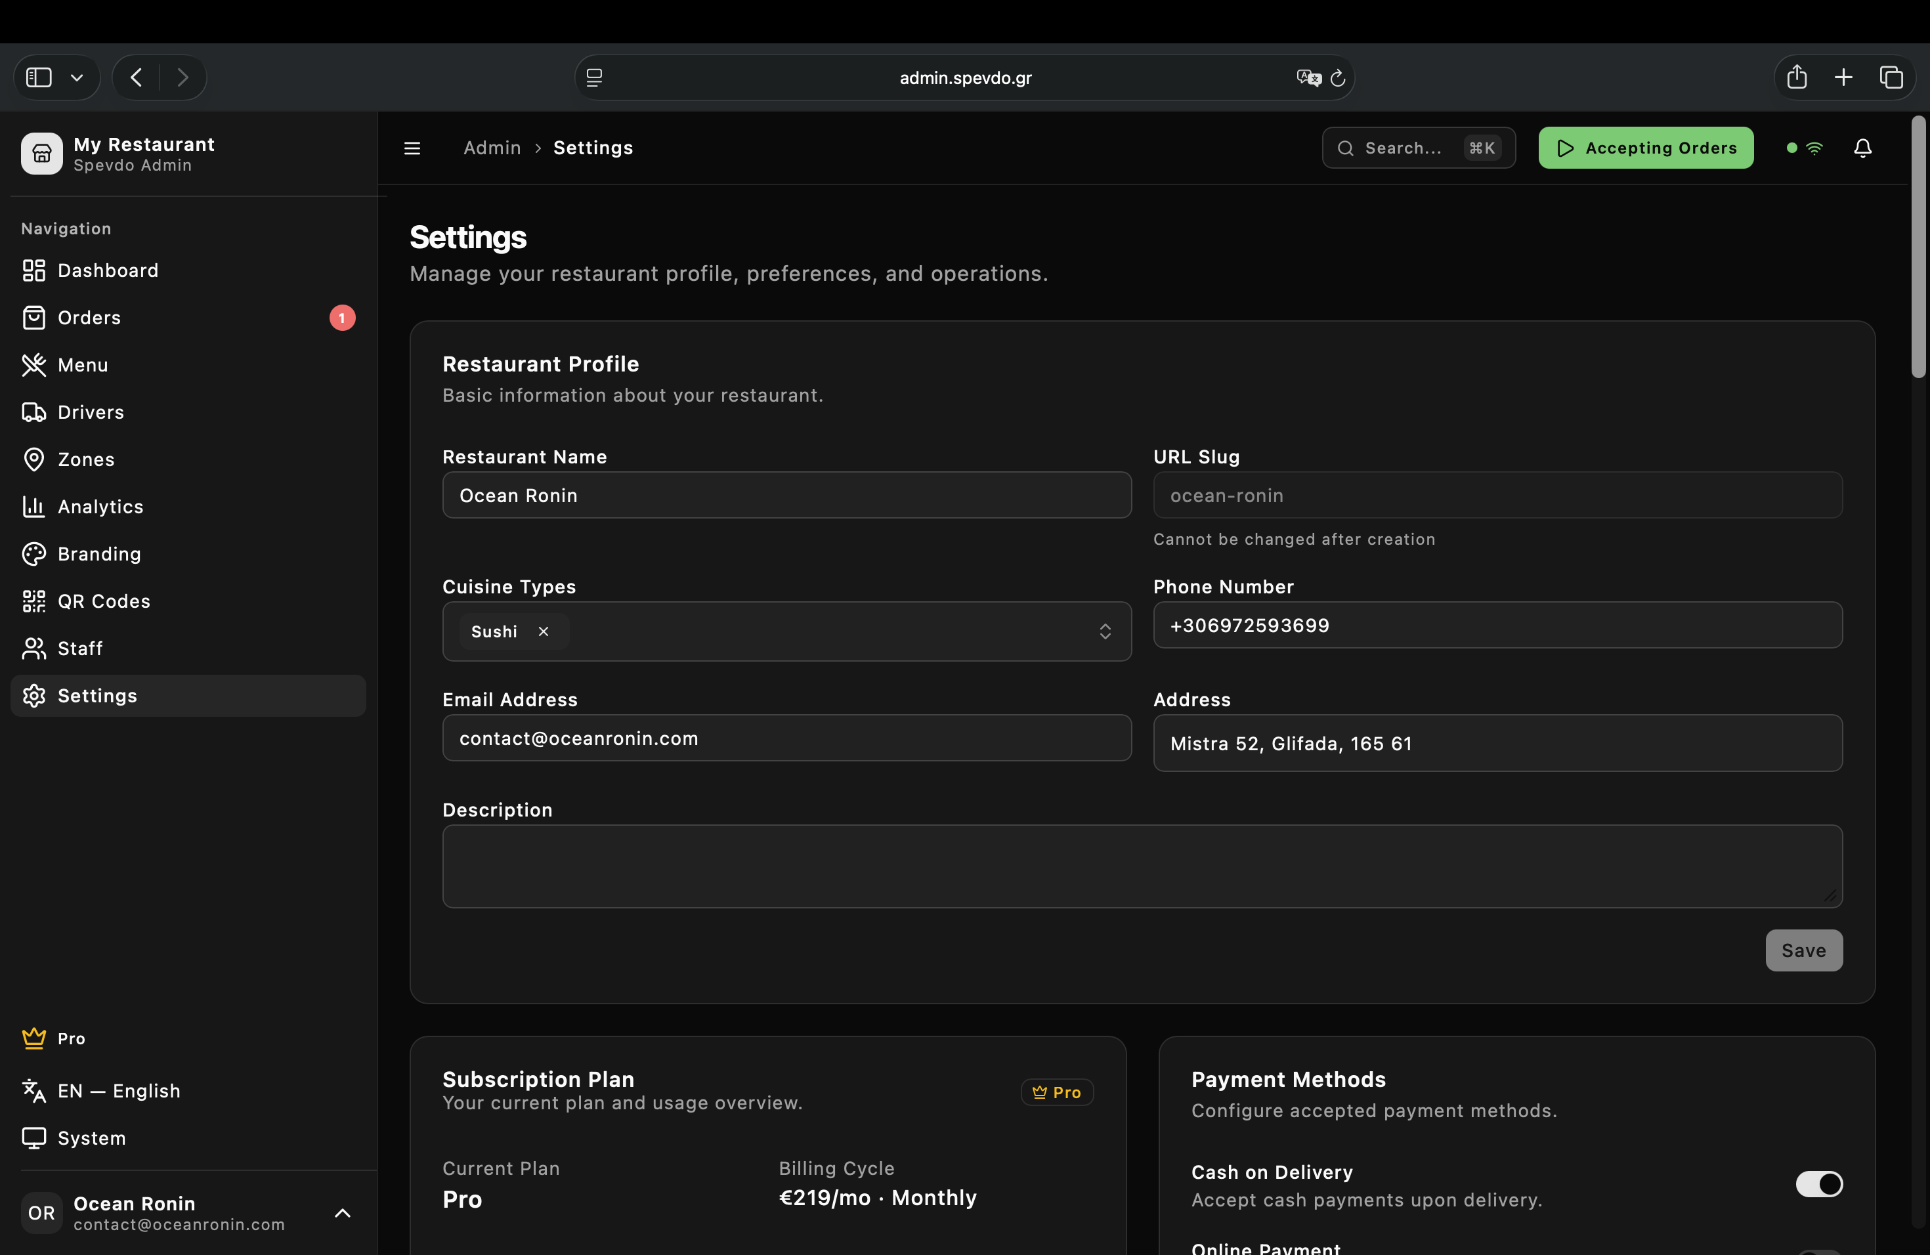Click the page vertical scrollbar
The image size is (1930, 1255).
(1918, 247)
